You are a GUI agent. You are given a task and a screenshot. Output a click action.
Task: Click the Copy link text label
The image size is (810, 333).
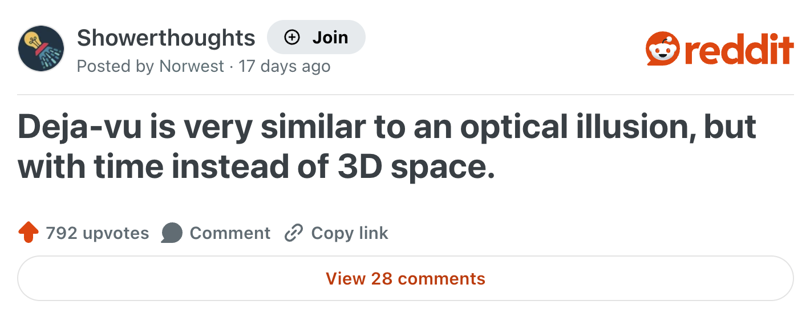coord(348,233)
